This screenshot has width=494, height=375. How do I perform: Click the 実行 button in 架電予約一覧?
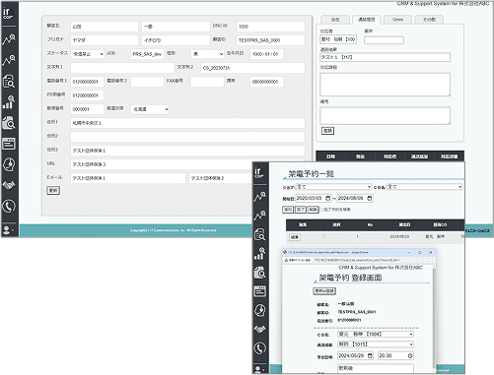click(288, 210)
